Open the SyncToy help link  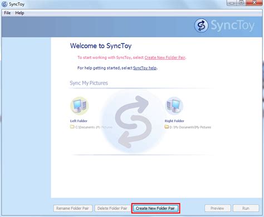click(x=145, y=68)
